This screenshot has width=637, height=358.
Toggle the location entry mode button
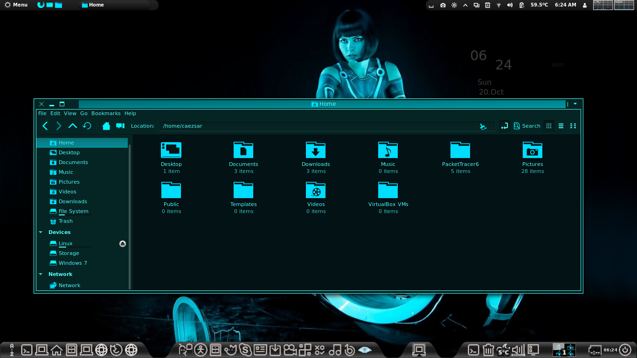pos(504,126)
